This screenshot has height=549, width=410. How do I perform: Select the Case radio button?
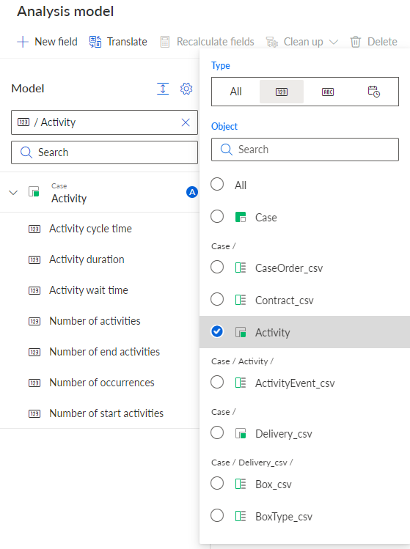217,216
